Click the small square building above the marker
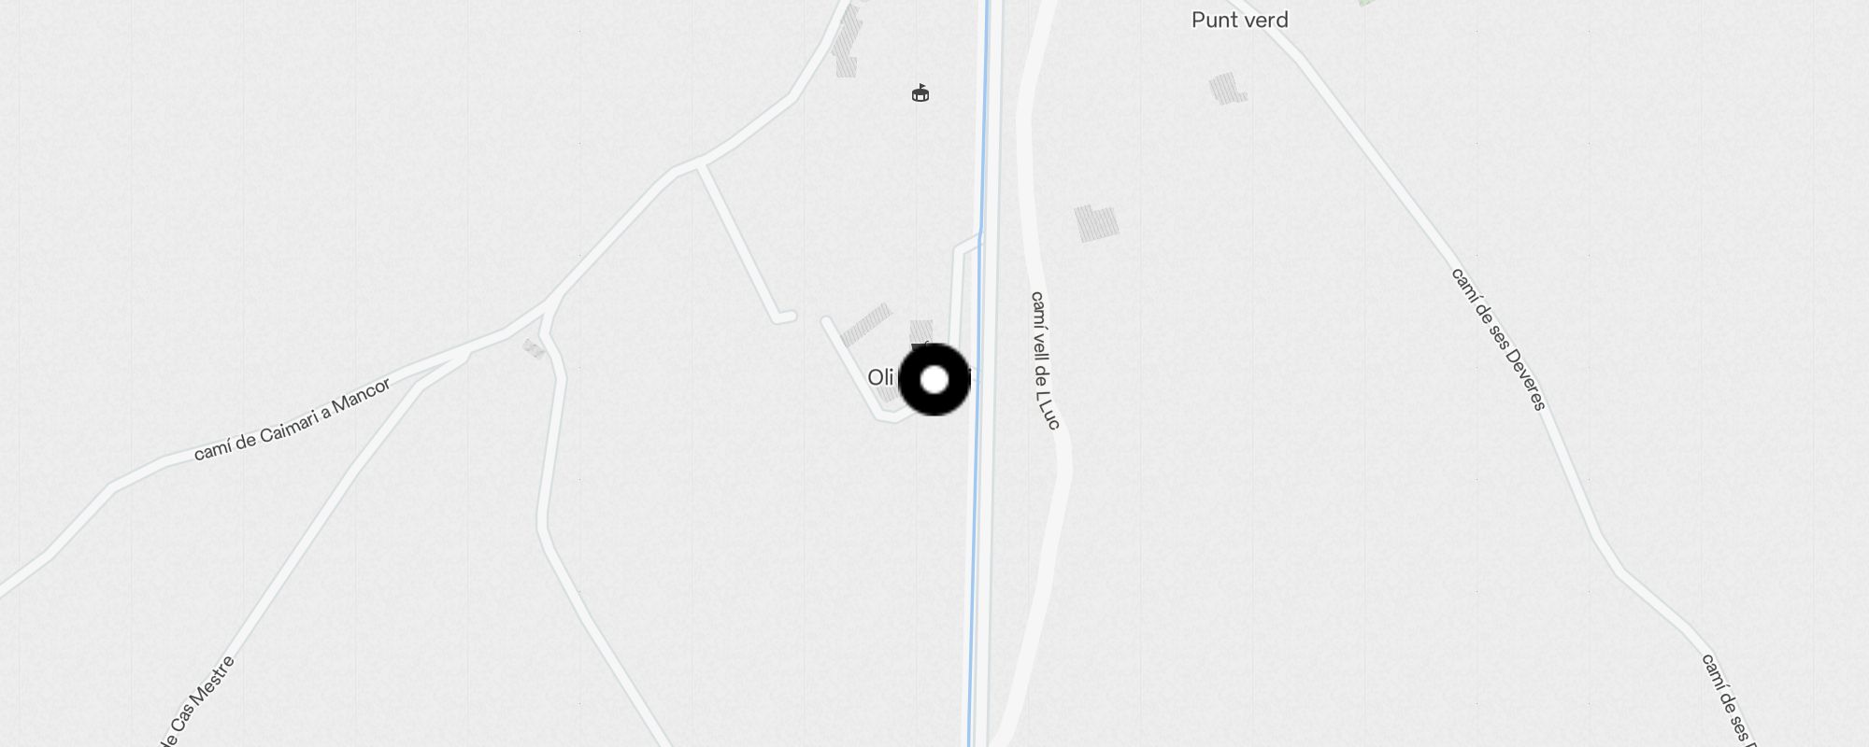This screenshot has height=747, width=1869. click(x=921, y=331)
